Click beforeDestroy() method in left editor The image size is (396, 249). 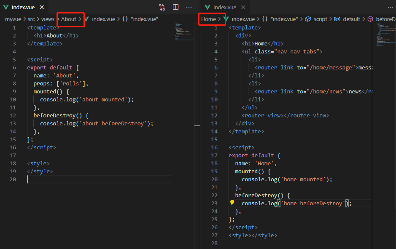[x=58, y=115]
